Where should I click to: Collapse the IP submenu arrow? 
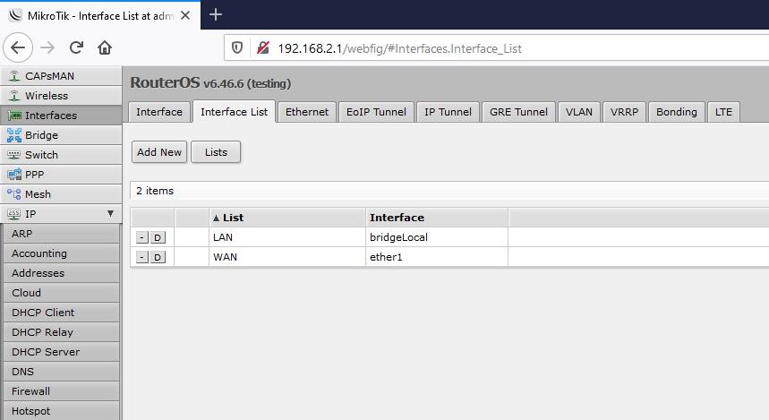point(110,213)
